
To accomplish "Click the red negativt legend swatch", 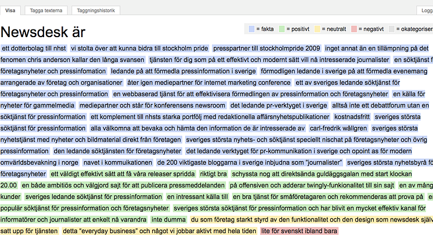I will pyautogui.click(x=354, y=29).
